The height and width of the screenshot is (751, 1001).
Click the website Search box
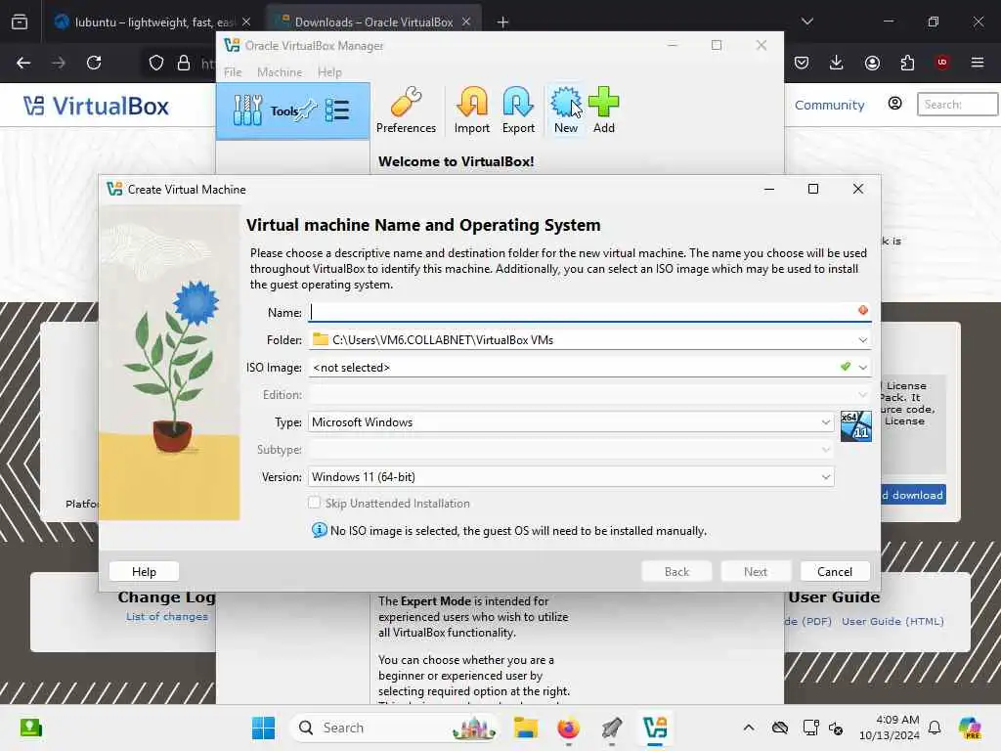958,104
